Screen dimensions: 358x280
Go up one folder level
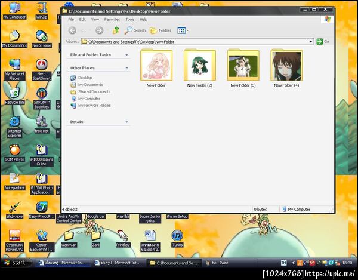tap(116, 30)
